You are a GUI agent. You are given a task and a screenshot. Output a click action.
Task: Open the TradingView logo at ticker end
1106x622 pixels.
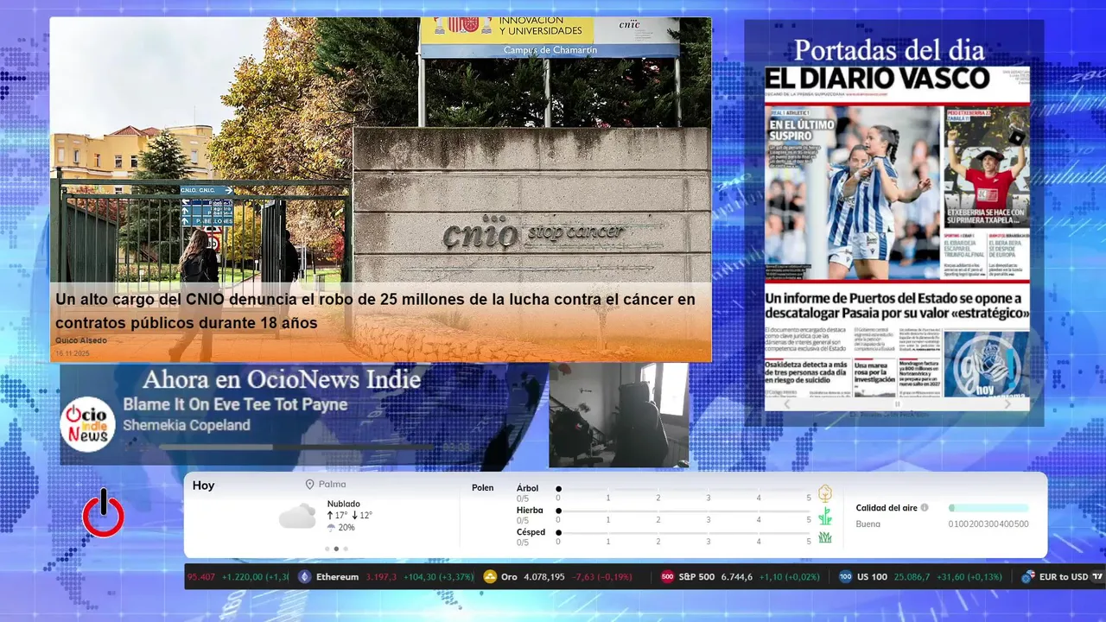pyautogui.click(x=1097, y=577)
